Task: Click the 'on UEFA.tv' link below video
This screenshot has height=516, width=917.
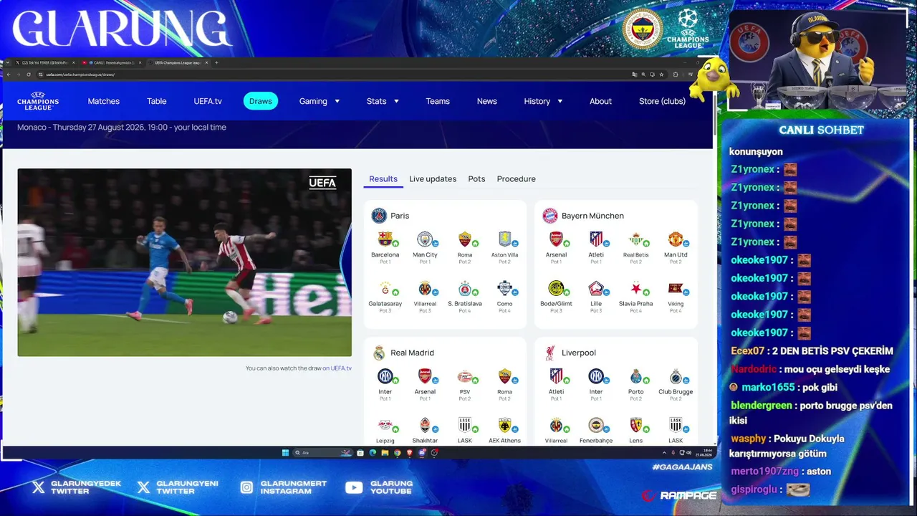Action: (x=337, y=368)
